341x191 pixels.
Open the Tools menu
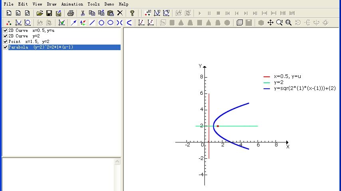tap(93, 4)
